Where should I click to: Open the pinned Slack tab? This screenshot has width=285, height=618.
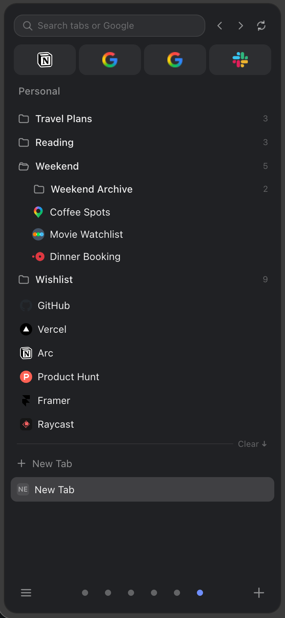pos(240,60)
